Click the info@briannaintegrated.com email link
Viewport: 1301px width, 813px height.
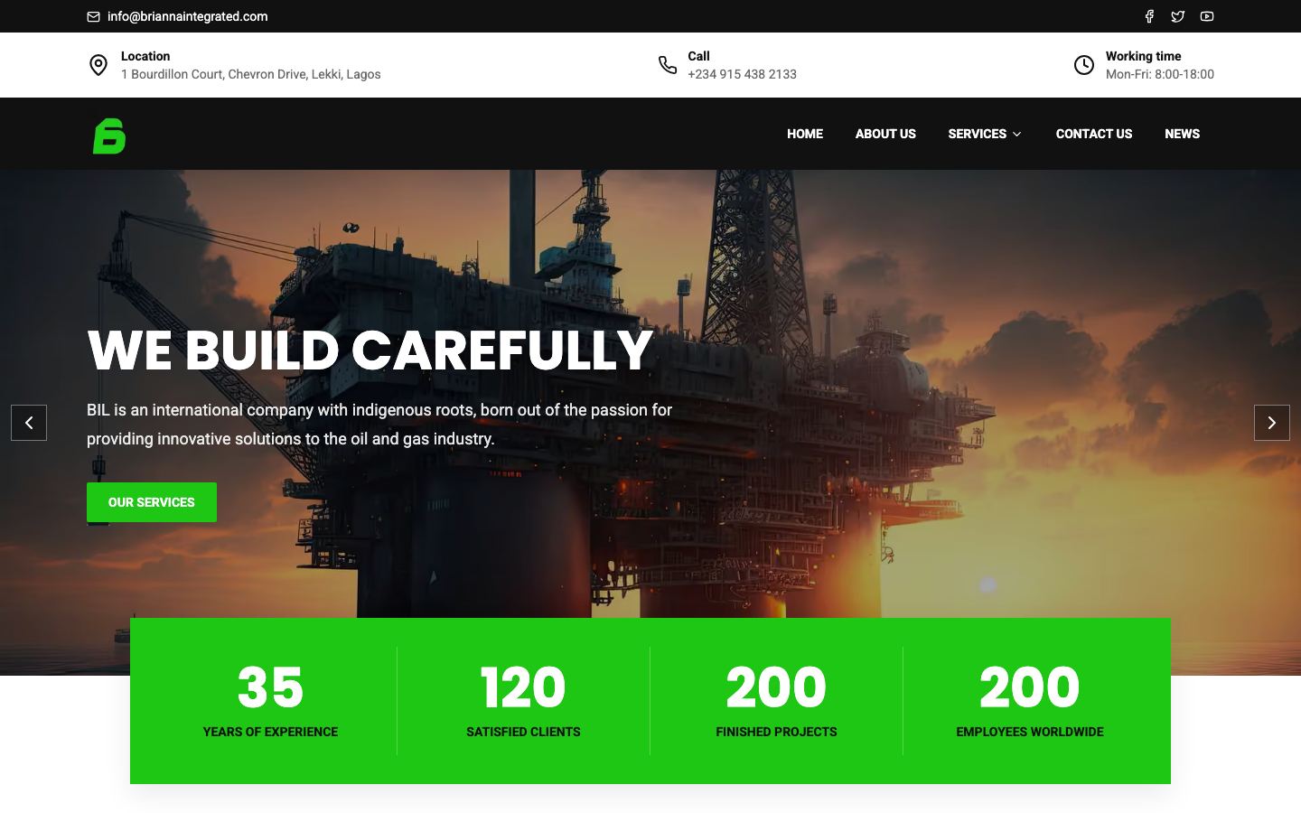coord(187,16)
